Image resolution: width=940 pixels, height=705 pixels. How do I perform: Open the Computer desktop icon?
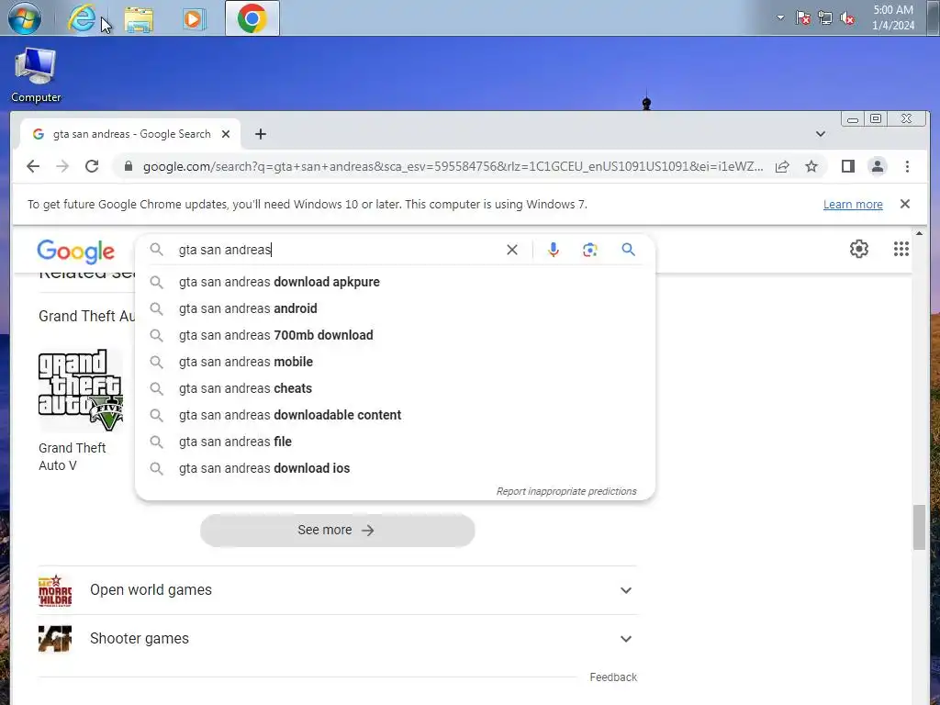point(36,75)
